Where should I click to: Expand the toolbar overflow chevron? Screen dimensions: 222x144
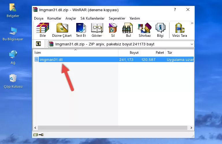pyautogui.click(x=192, y=23)
